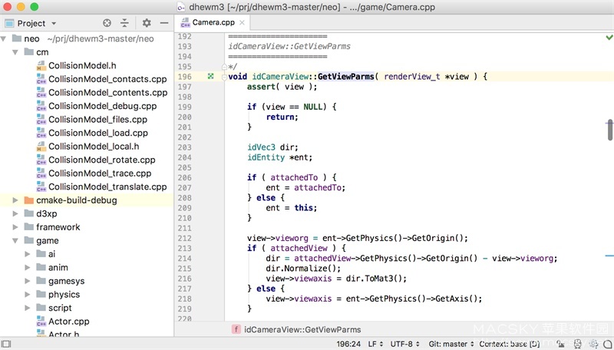614x350 pixels.
Task: Click the cmake-build-debug orange folder icon
Action: point(29,200)
